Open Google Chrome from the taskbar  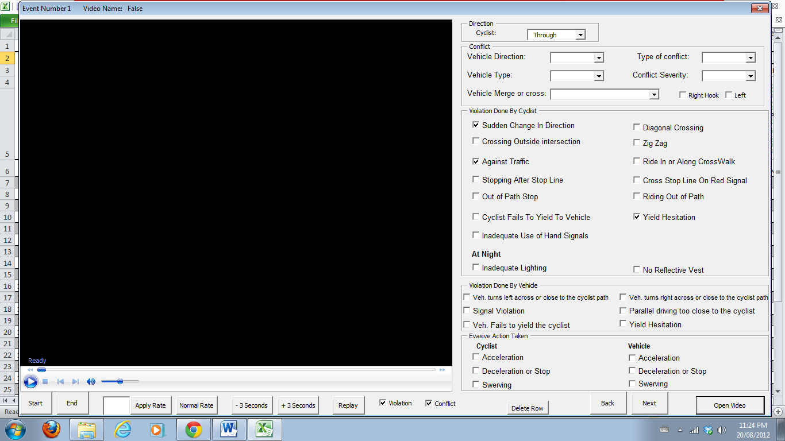coord(194,430)
